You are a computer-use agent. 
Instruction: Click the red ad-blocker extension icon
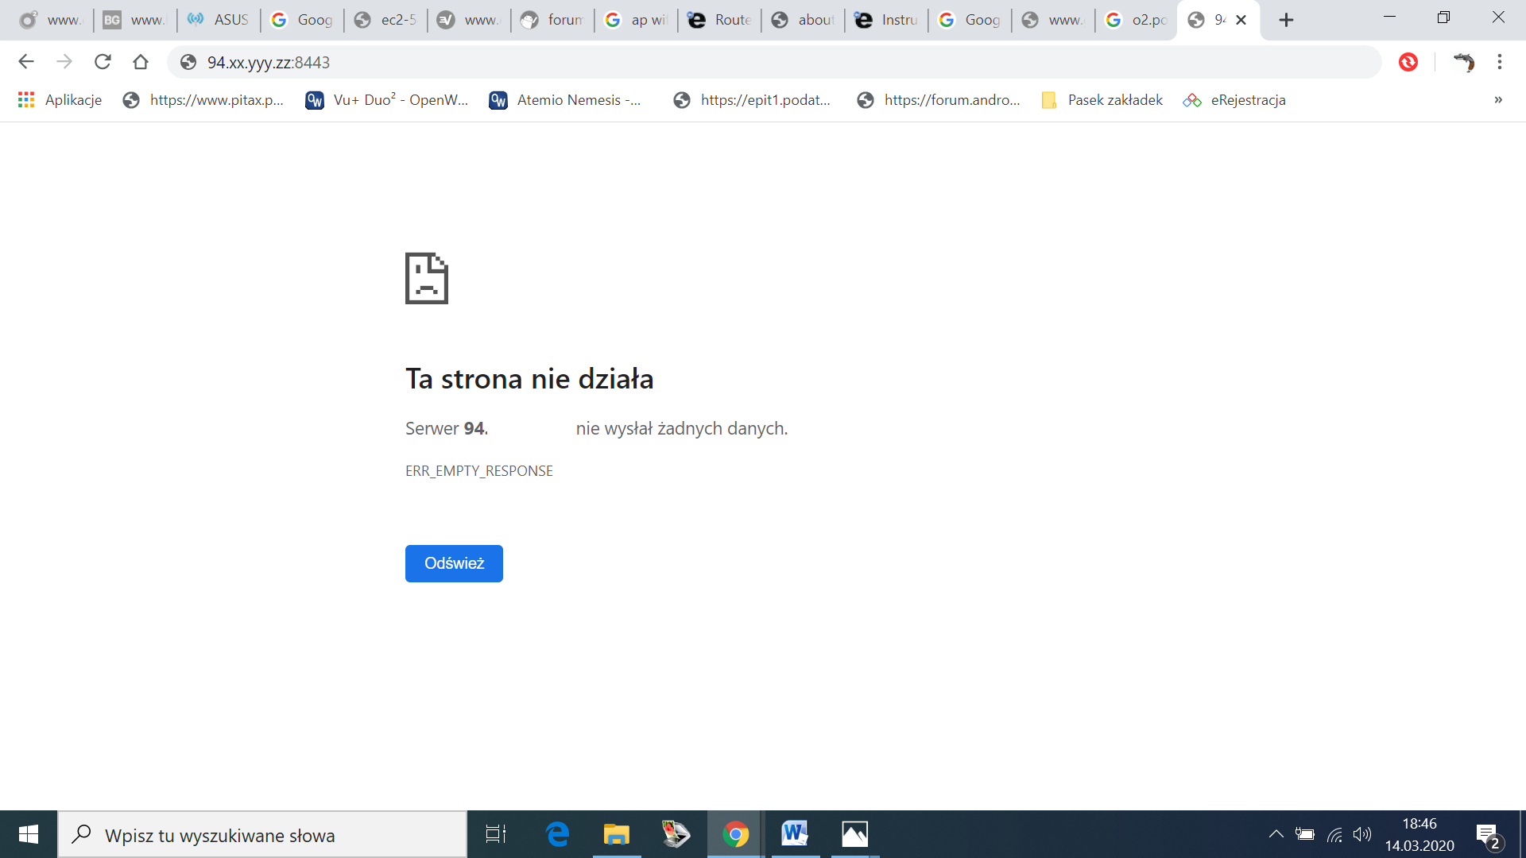point(1408,62)
